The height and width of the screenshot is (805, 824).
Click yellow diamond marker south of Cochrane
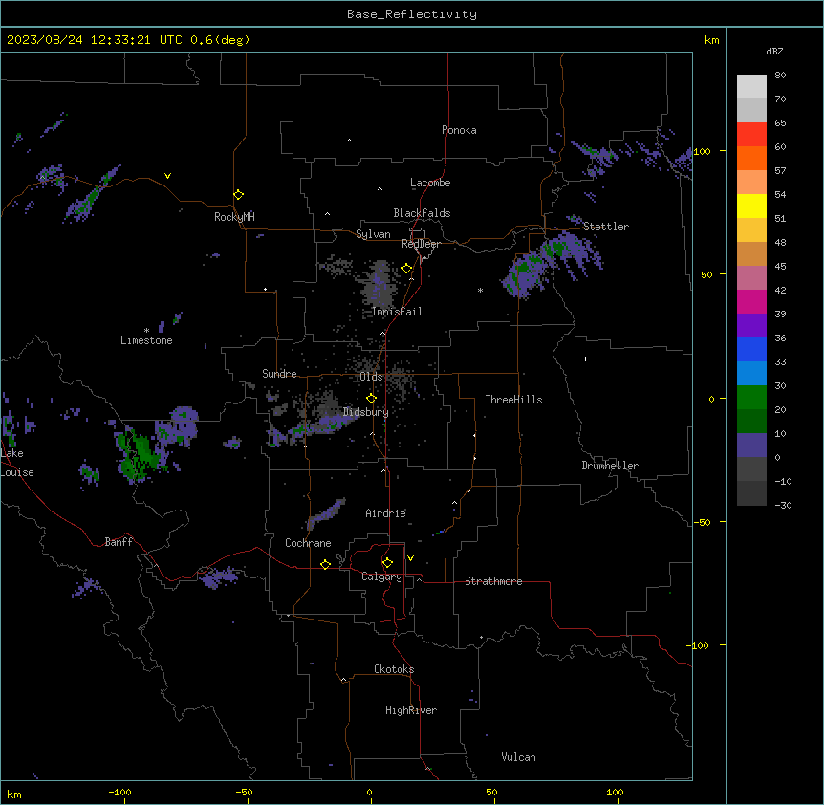[x=325, y=564]
